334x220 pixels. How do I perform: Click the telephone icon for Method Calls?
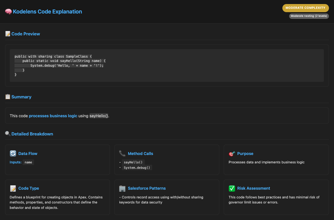(122, 153)
